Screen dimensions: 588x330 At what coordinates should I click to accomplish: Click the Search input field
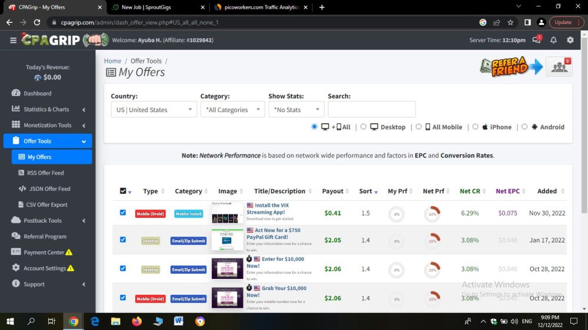tap(372, 109)
